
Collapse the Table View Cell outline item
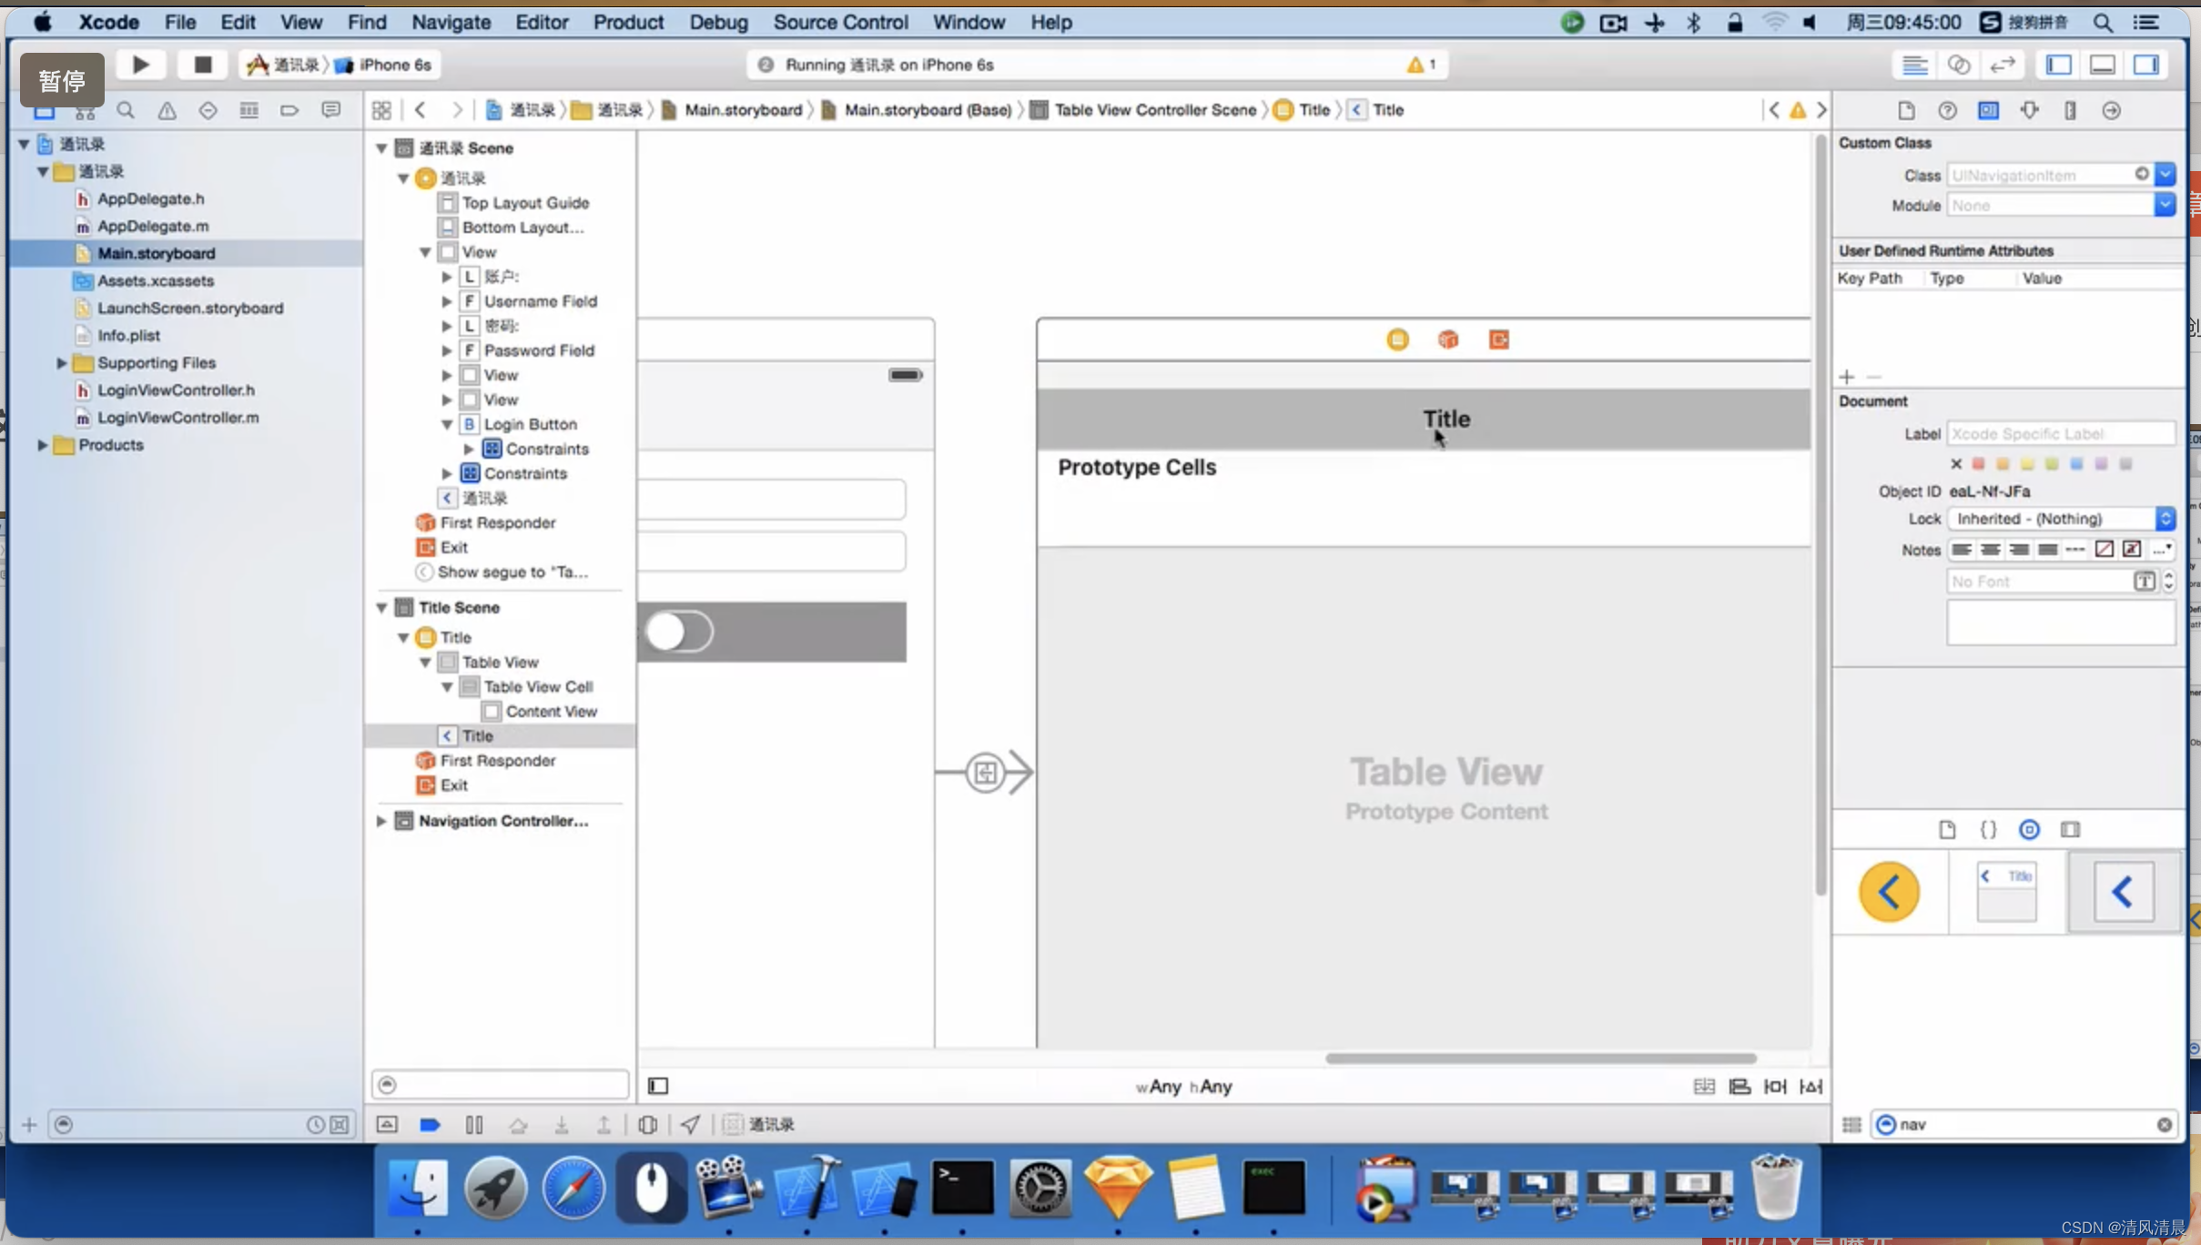click(447, 687)
